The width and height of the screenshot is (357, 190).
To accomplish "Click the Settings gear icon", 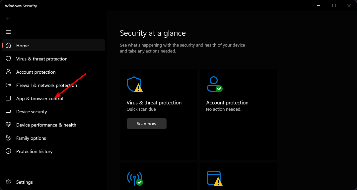I will [x=8, y=182].
